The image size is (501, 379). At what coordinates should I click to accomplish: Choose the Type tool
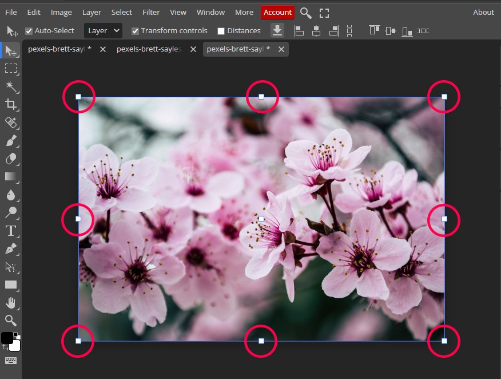click(x=11, y=231)
